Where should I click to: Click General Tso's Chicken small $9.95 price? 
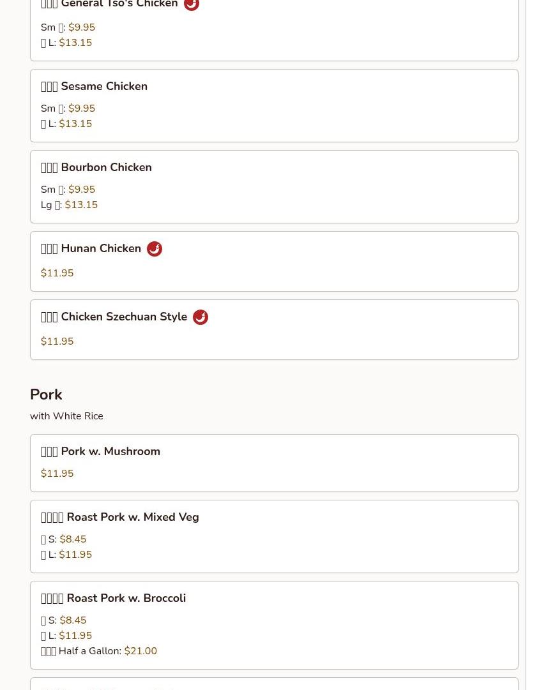(81, 27)
